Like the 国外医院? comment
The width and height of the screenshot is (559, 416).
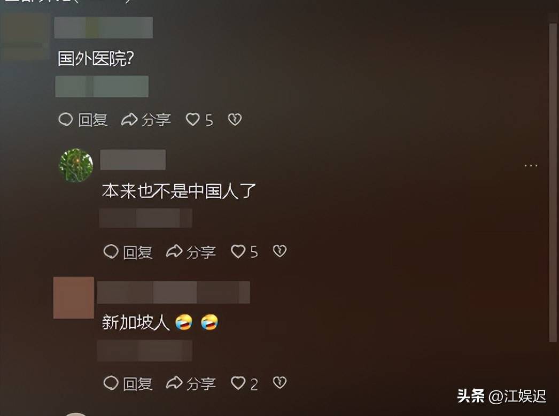[x=199, y=120]
